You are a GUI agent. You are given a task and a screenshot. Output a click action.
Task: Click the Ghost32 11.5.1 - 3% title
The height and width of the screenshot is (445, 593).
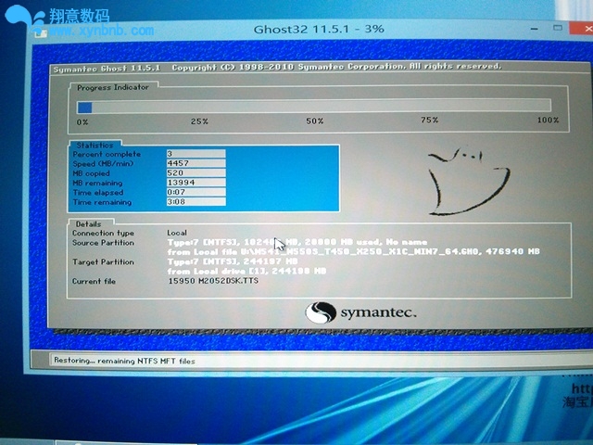pos(319,29)
